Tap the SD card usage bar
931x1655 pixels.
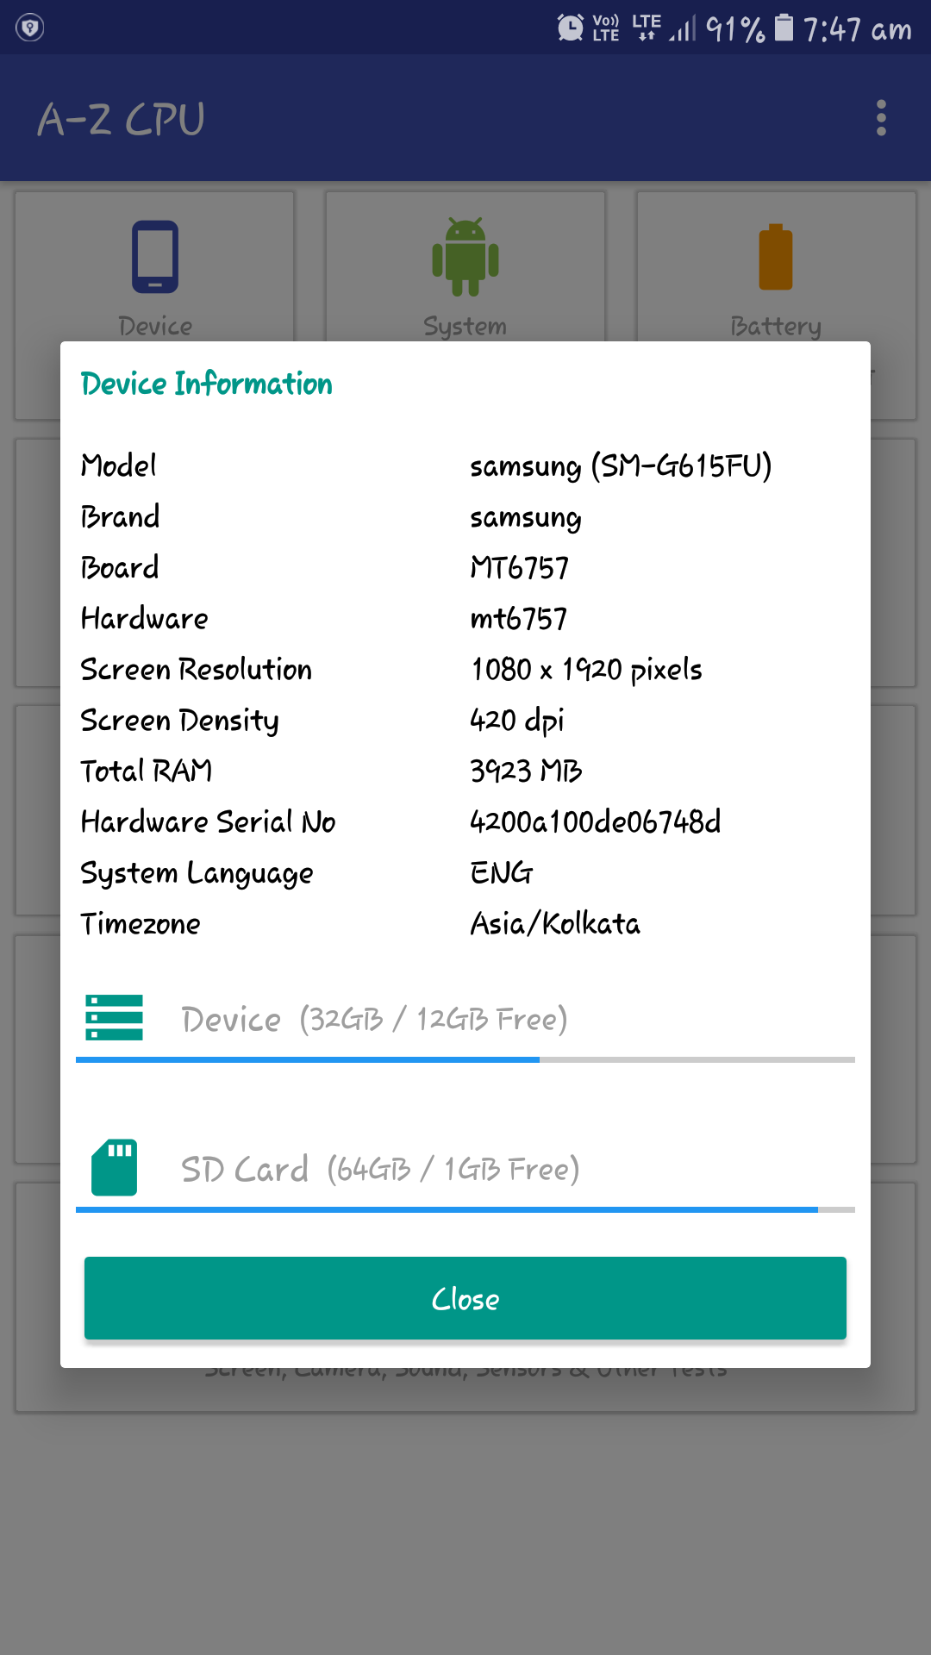[465, 1209]
